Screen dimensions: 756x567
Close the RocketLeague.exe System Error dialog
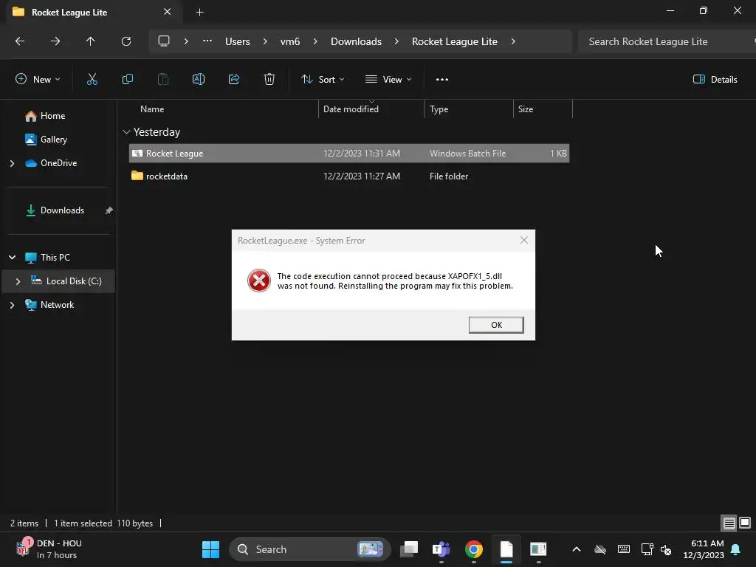523,240
